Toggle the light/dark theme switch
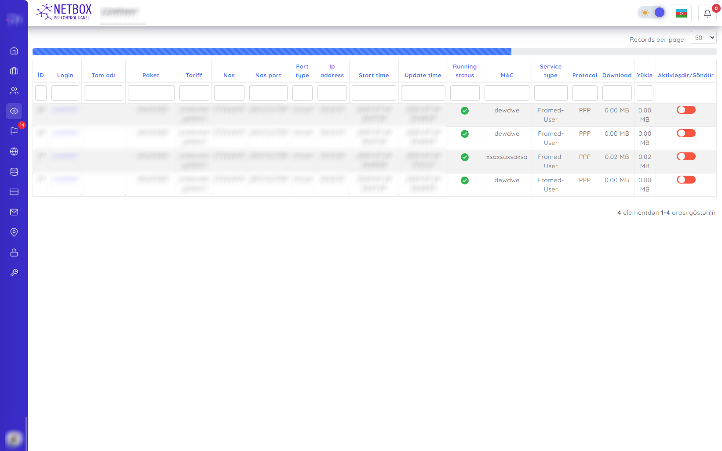The image size is (722, 451). click(652, 13)
